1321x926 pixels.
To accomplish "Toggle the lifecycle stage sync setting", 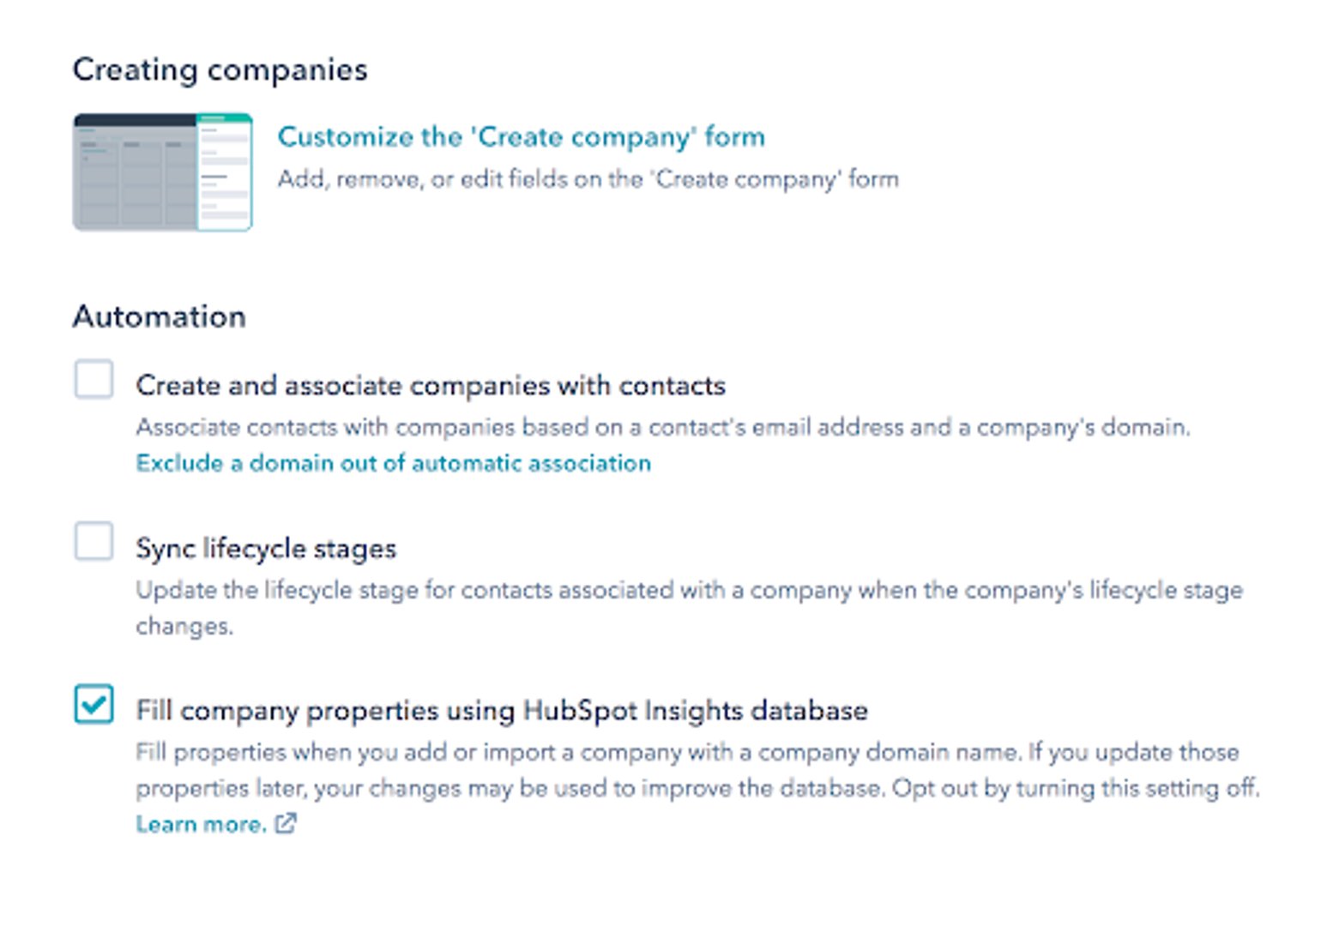I will (93, 542).
